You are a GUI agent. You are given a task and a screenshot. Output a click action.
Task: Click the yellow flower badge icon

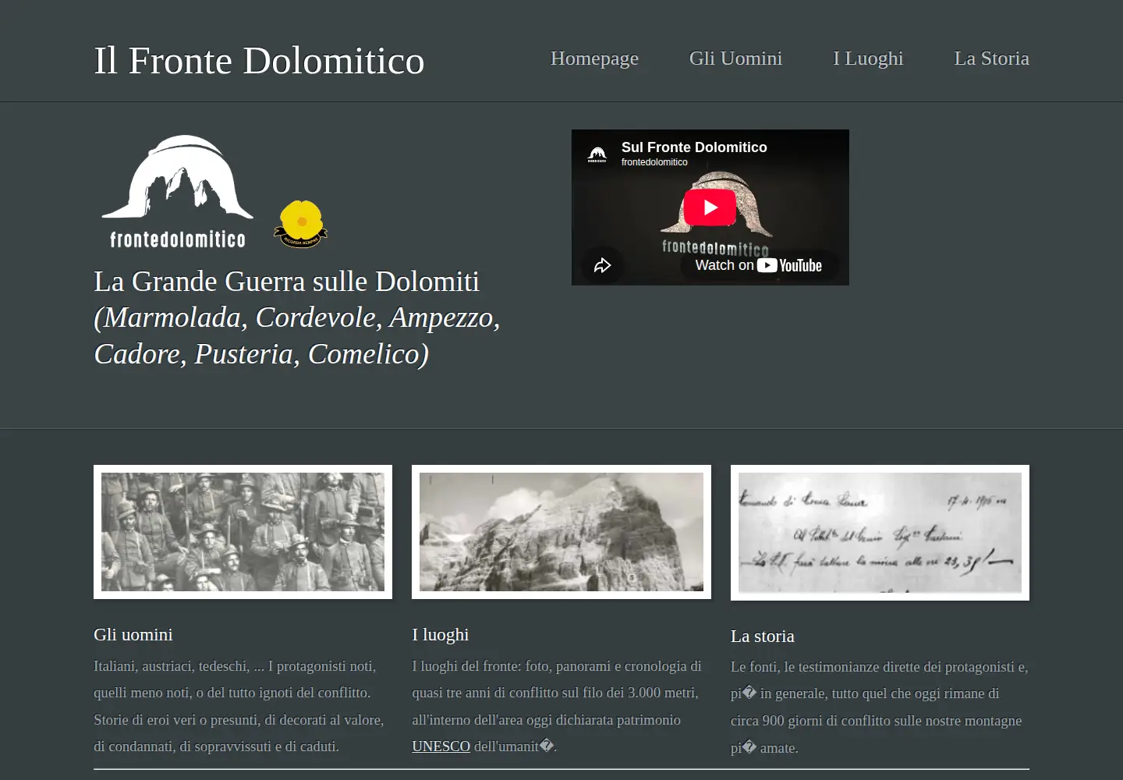[301, 224]
